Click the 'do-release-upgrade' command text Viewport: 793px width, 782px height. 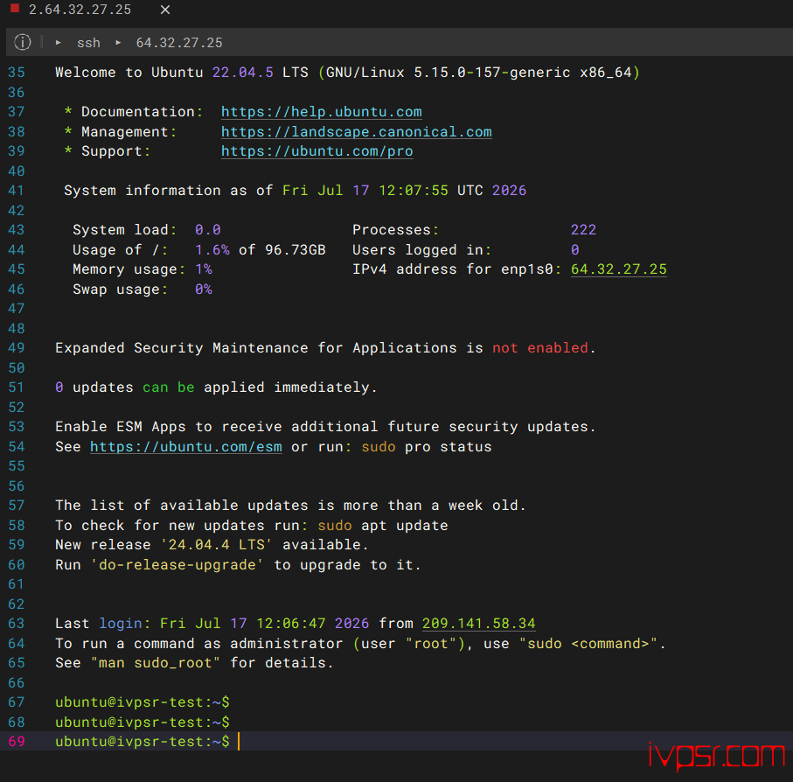click(x=177, y=564)
